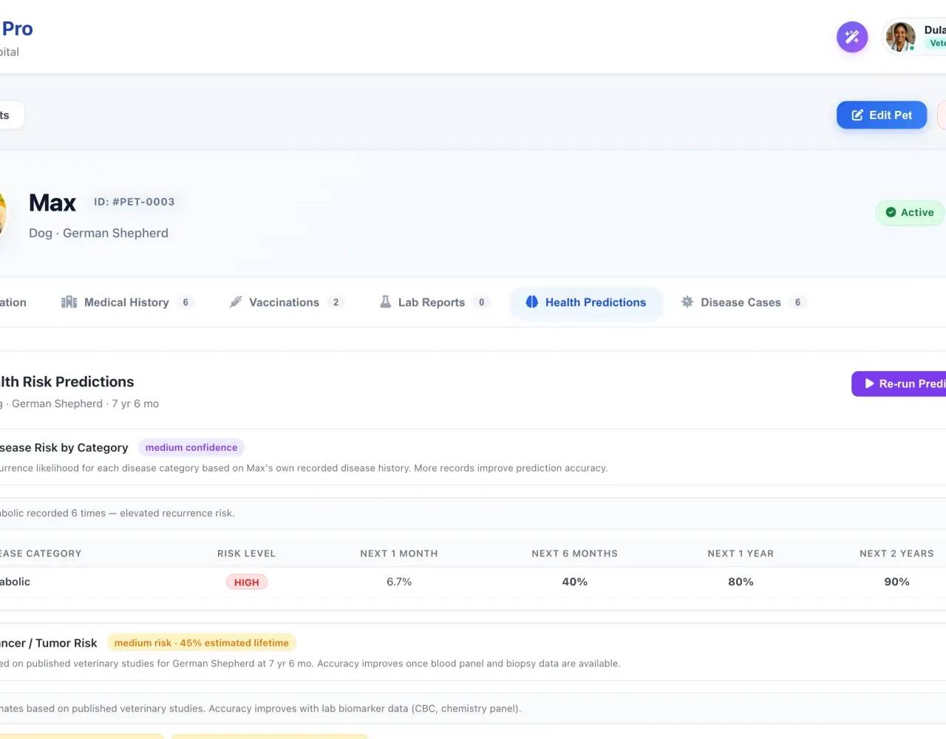The height and width of the screenshot is (739, 946).
Task: Switch to the Vaccinations tab
Action: [x=285, y=302]
